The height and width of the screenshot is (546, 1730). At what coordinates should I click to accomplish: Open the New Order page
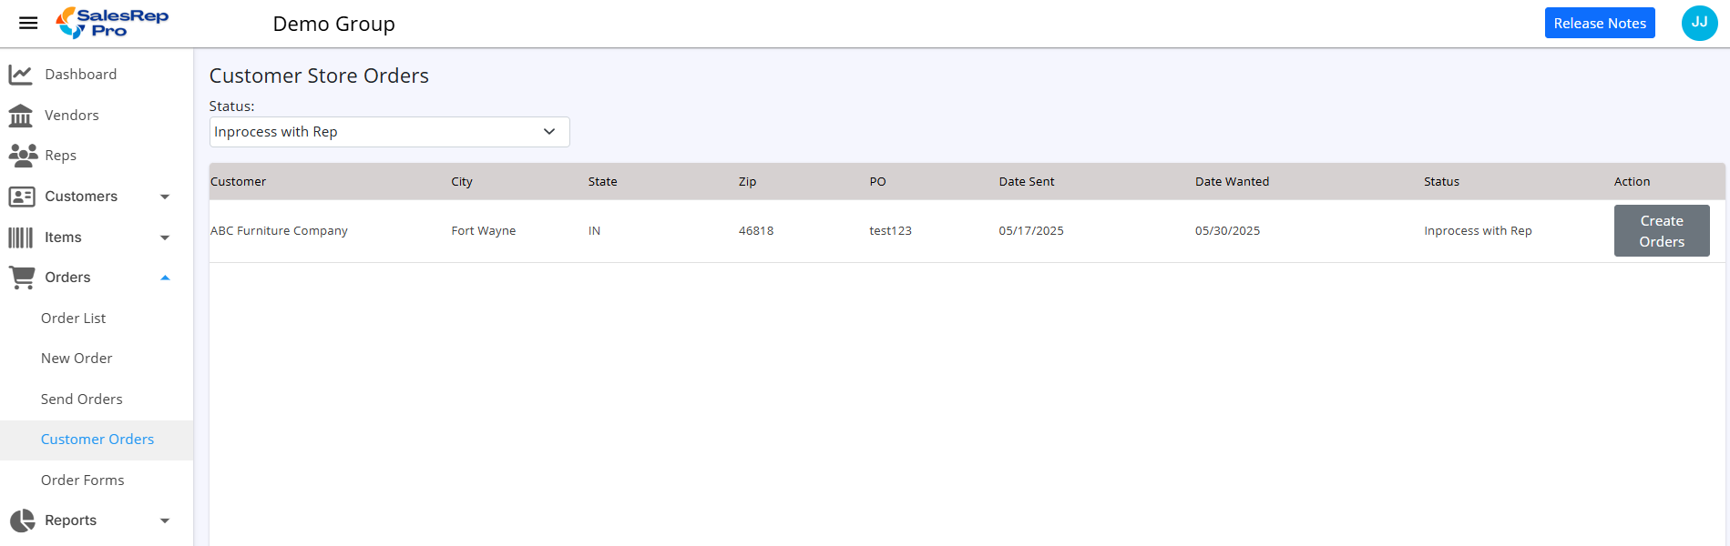[77, 359]
